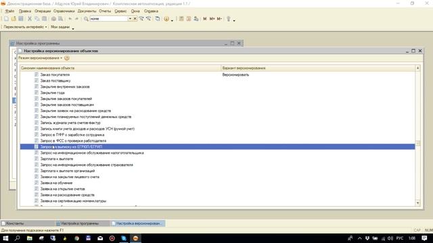Open the Сервис menu
Image resolution: width=433 pixels, height=243 pixels.
(x=120, y=11)
